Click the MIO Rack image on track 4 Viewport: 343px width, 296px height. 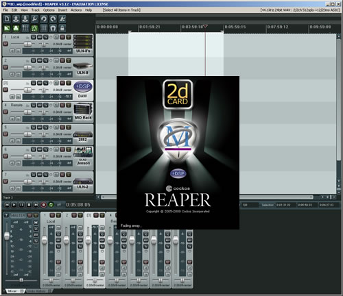click(x=83, y=112)
